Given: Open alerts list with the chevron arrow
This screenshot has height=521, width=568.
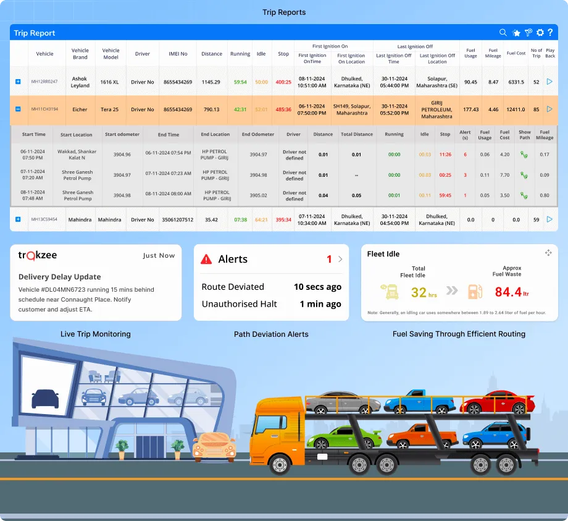Looking at the screenshot, I should (340, 260).
